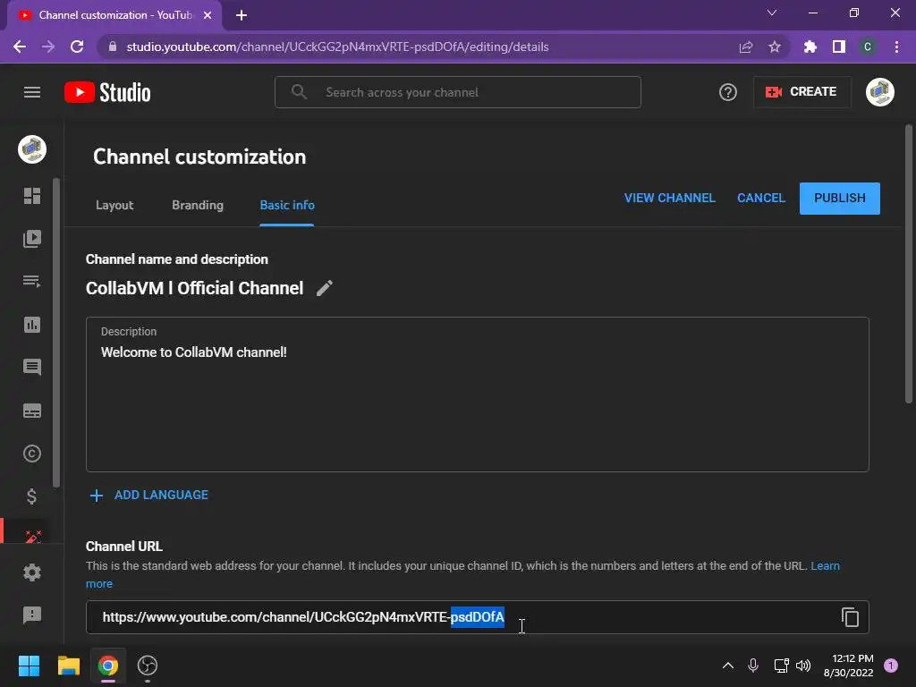Show hidden system tray icons

point(728,666)
